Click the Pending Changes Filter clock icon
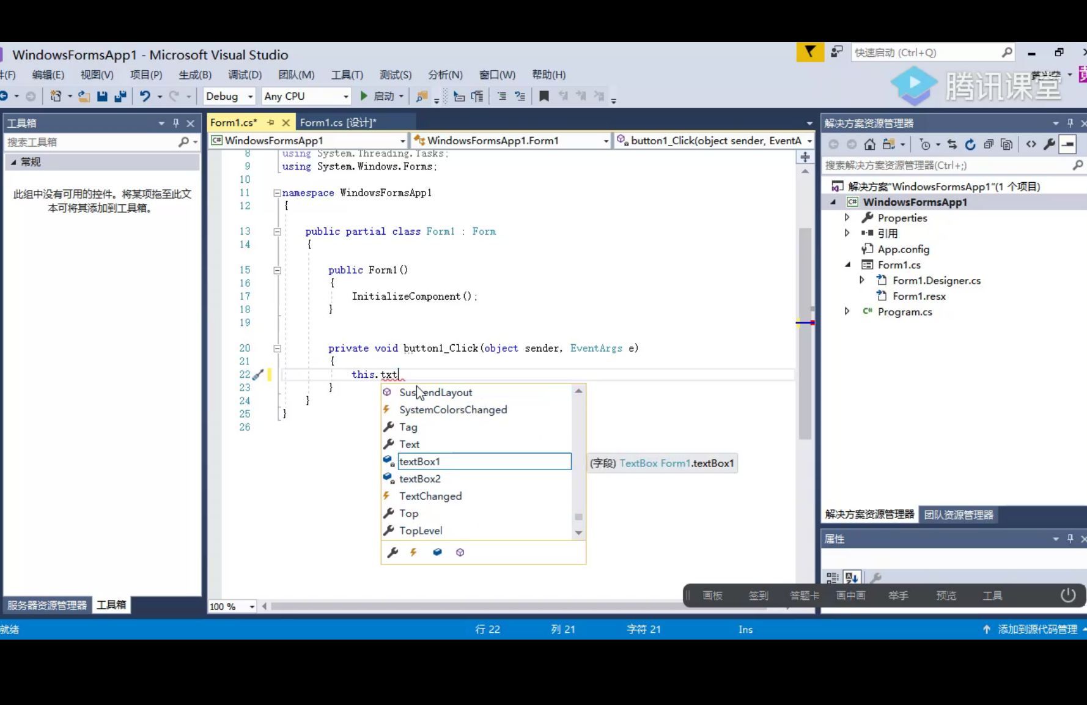 coord(925,145)
